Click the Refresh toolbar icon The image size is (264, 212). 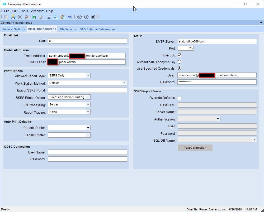tap(34, 17)
